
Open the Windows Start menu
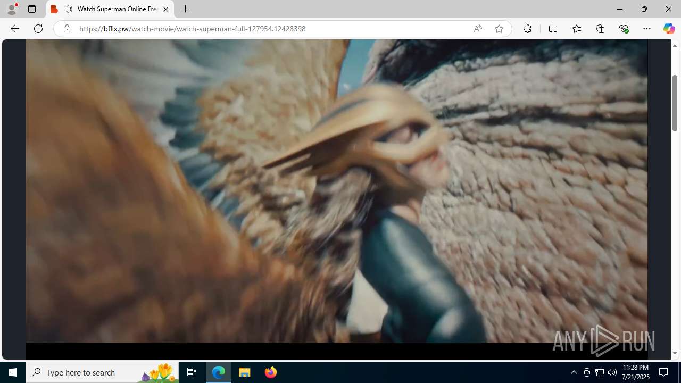[x=13, y=372]
